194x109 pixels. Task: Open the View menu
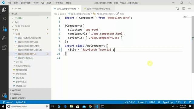point(36,3)
